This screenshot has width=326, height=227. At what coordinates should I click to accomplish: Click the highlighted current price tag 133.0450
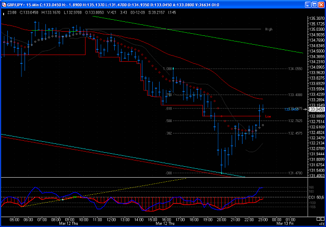click(x=317, y=110)
